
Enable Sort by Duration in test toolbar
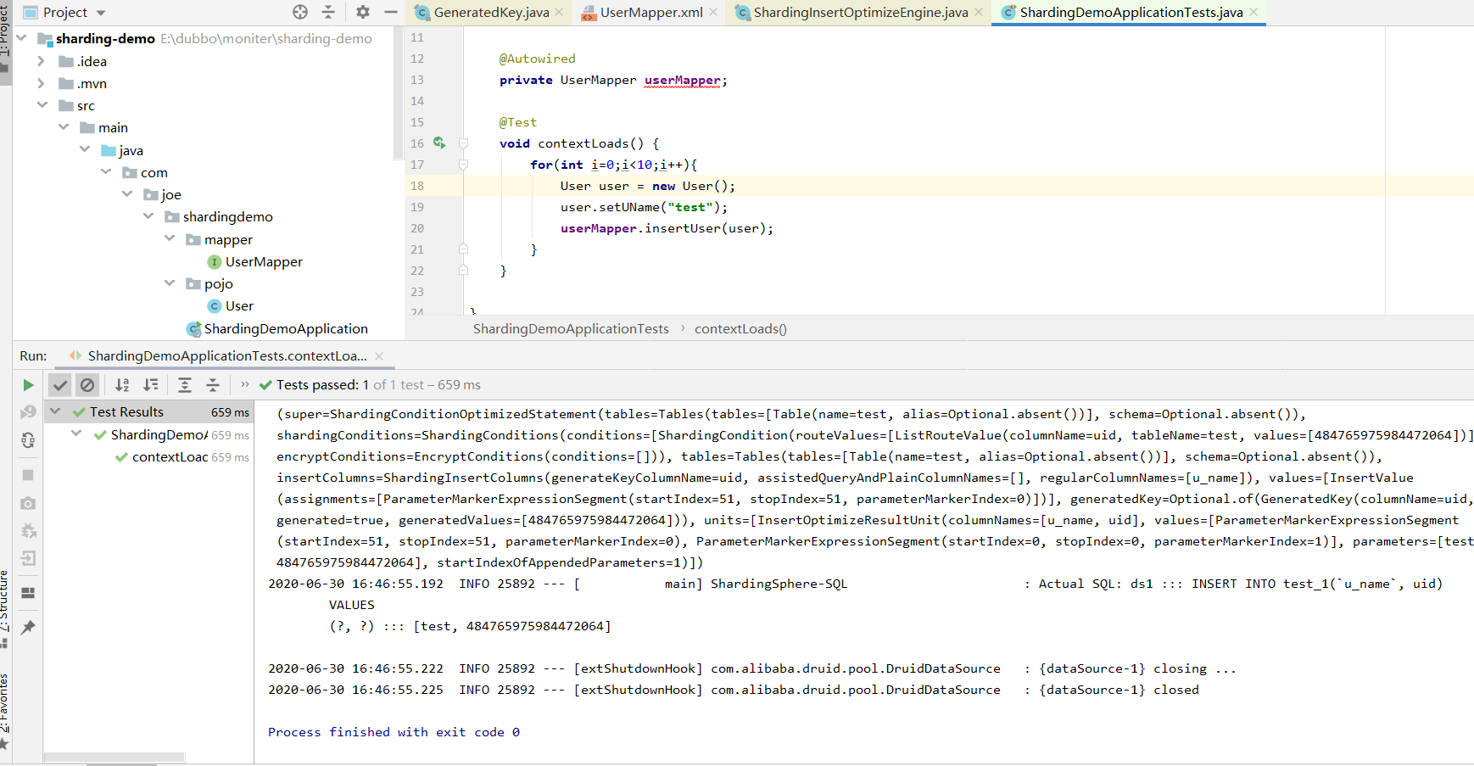151,384
